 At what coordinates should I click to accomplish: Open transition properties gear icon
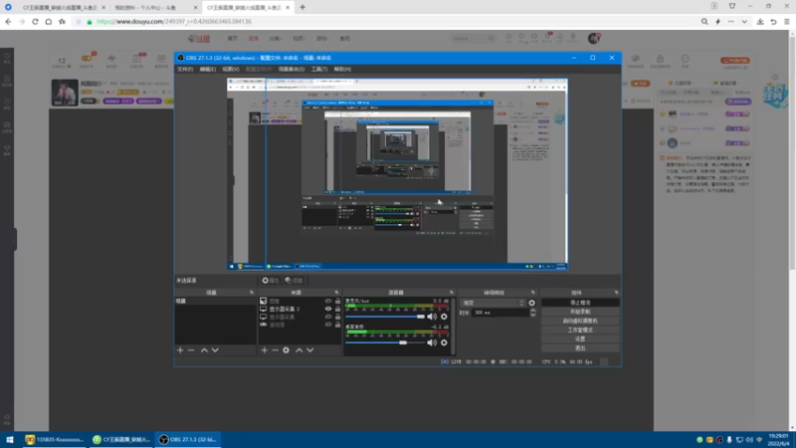(531, 303)
